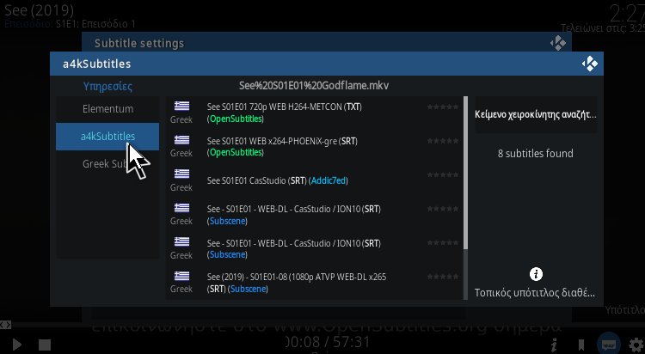Select the Elementum subtitle service
This screenshot has width=645, height=354.
(x=107, y=109)
